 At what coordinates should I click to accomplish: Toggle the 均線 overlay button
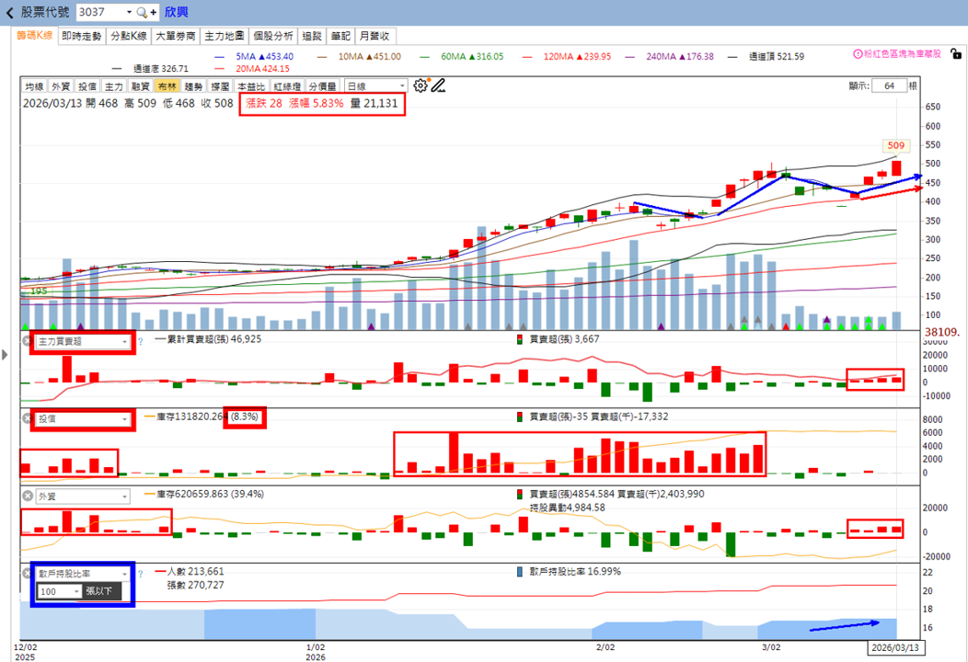point(35,86)
